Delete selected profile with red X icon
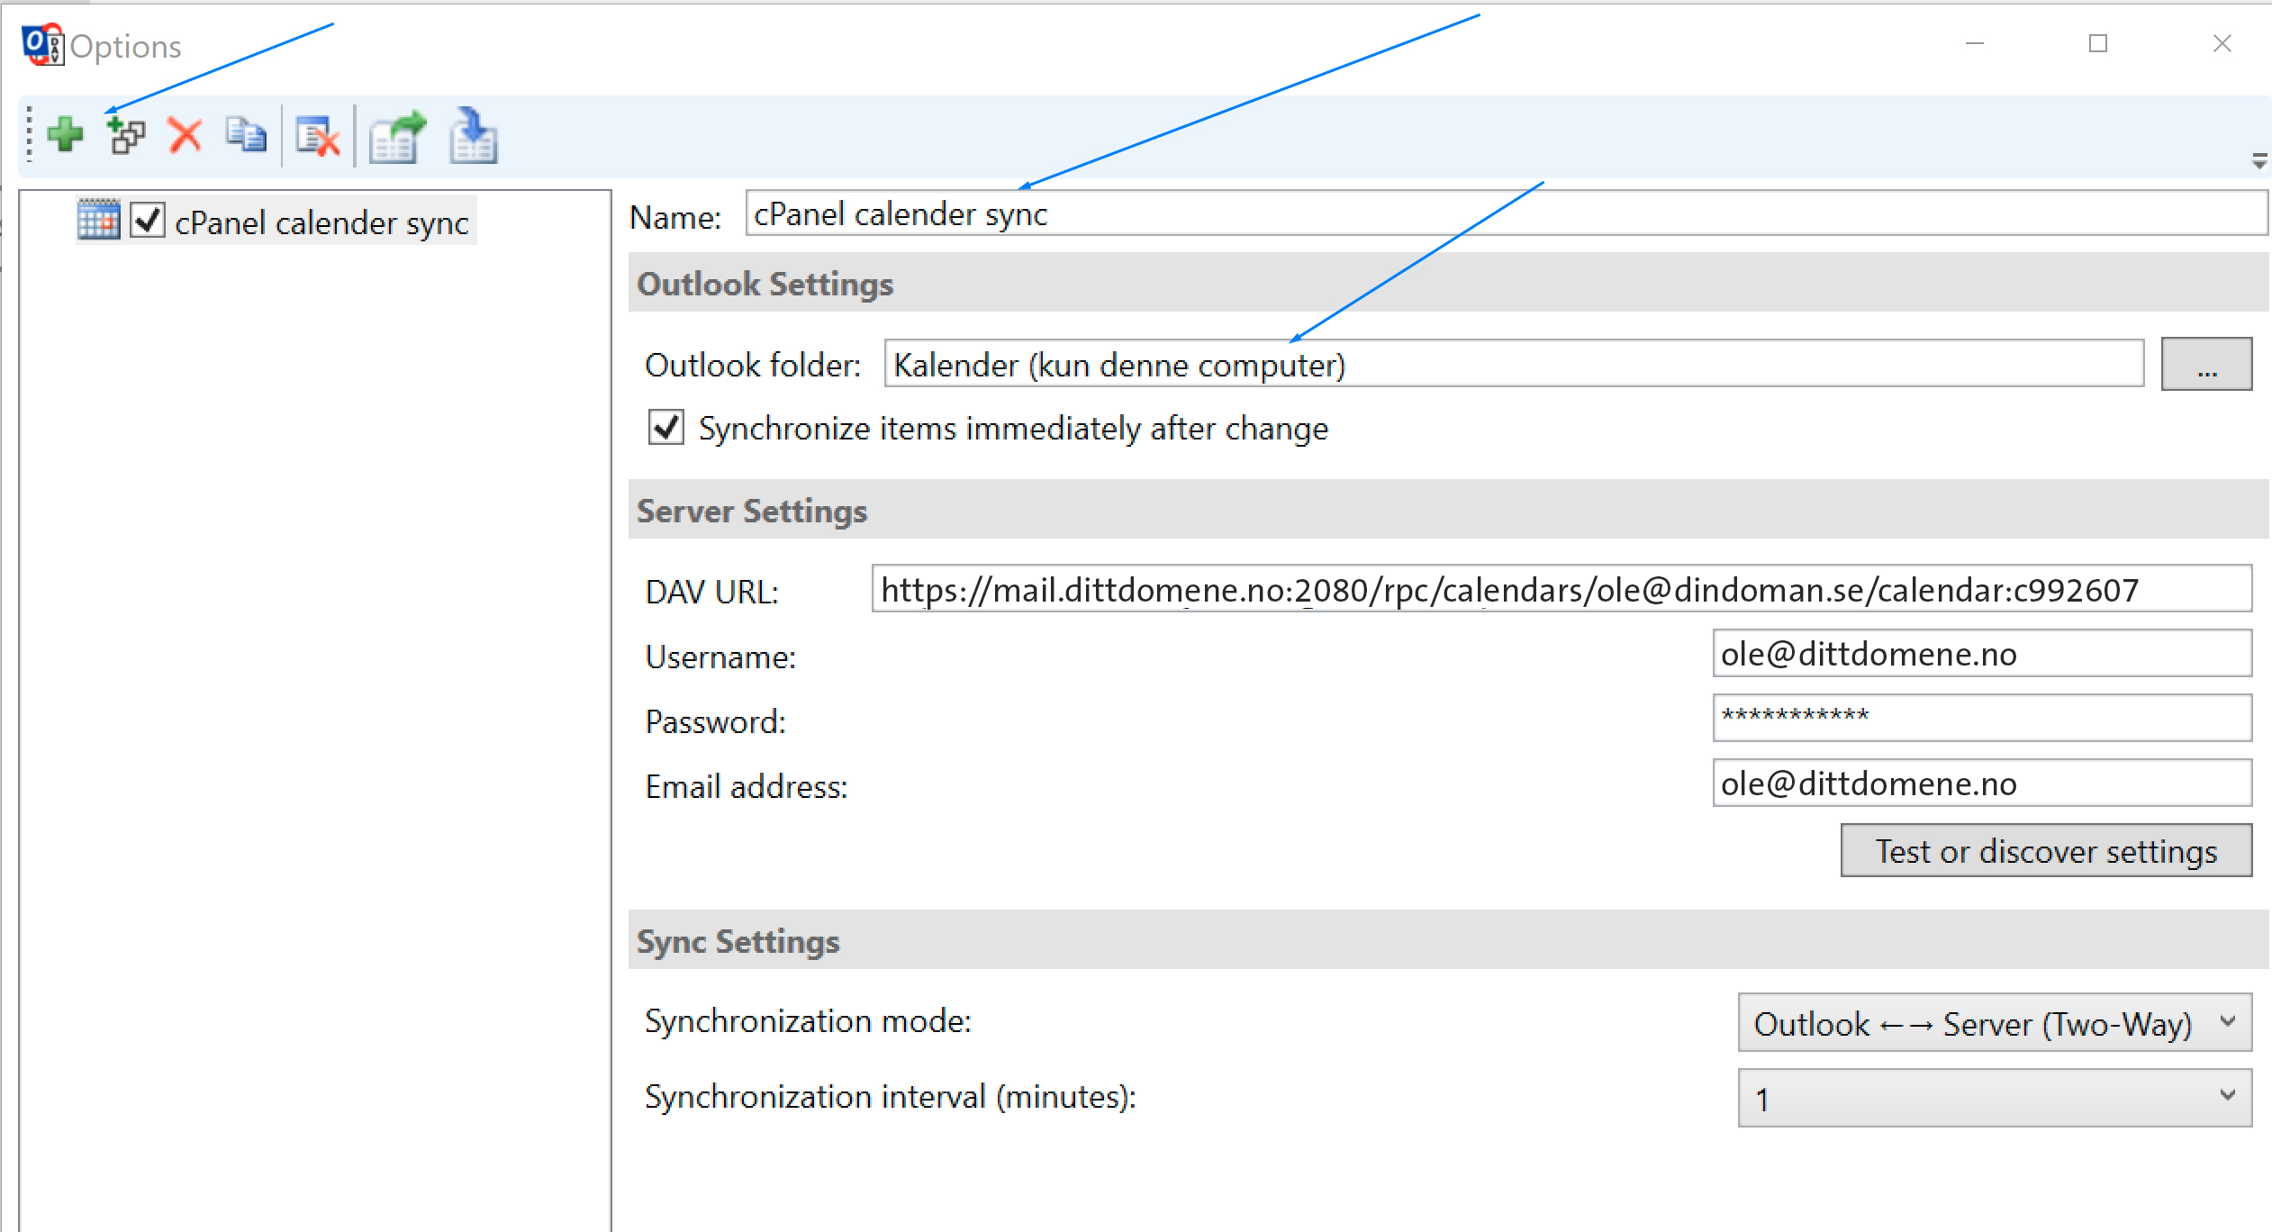Screen dimensions: 2272x1232 pyautogui.click(x=185, y=136)
